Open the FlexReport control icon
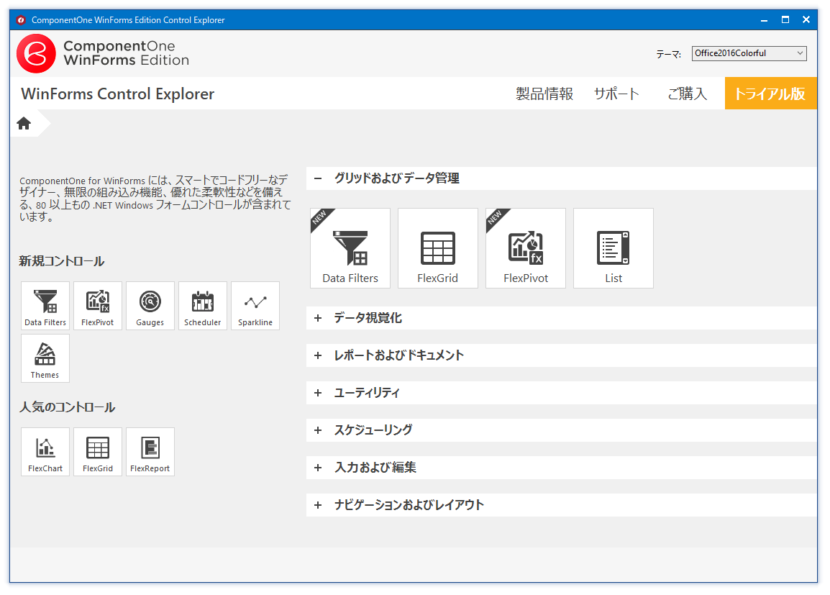 tap(150, 452)
